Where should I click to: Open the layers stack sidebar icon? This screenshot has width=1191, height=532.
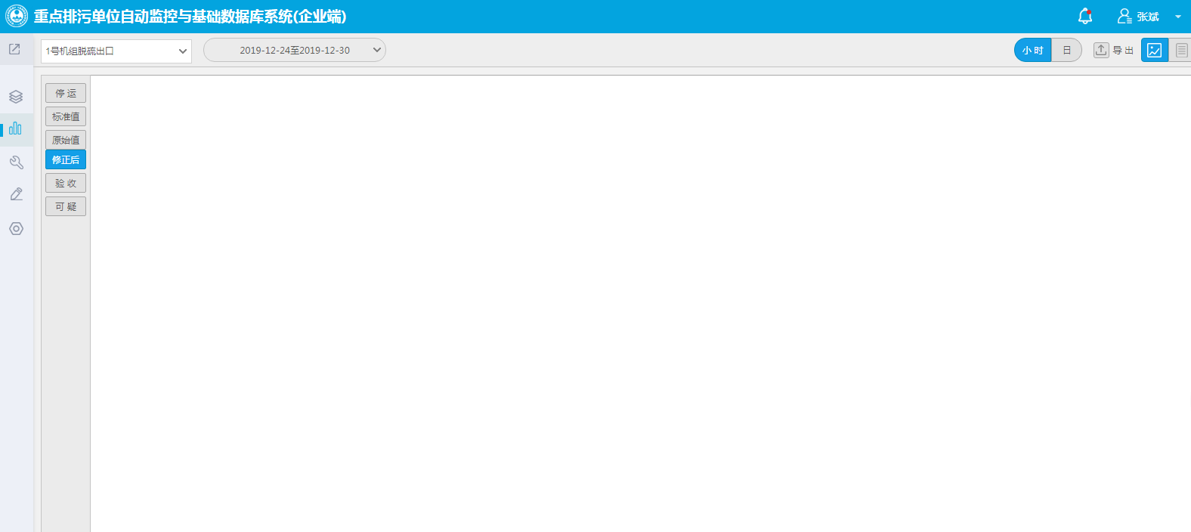coord(16,97)
